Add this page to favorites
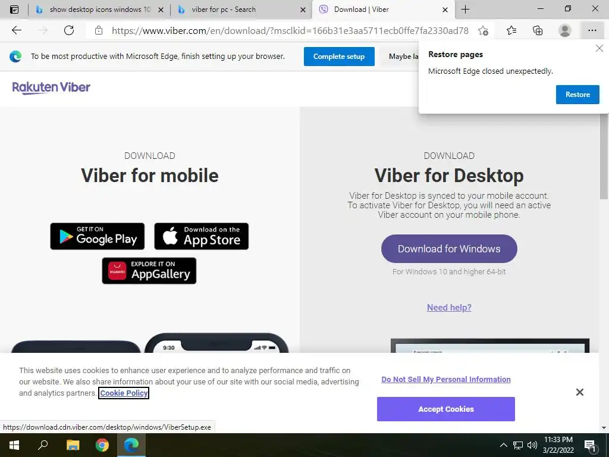The width and height of the screenshot is (609, 457). tap(483, 30)
